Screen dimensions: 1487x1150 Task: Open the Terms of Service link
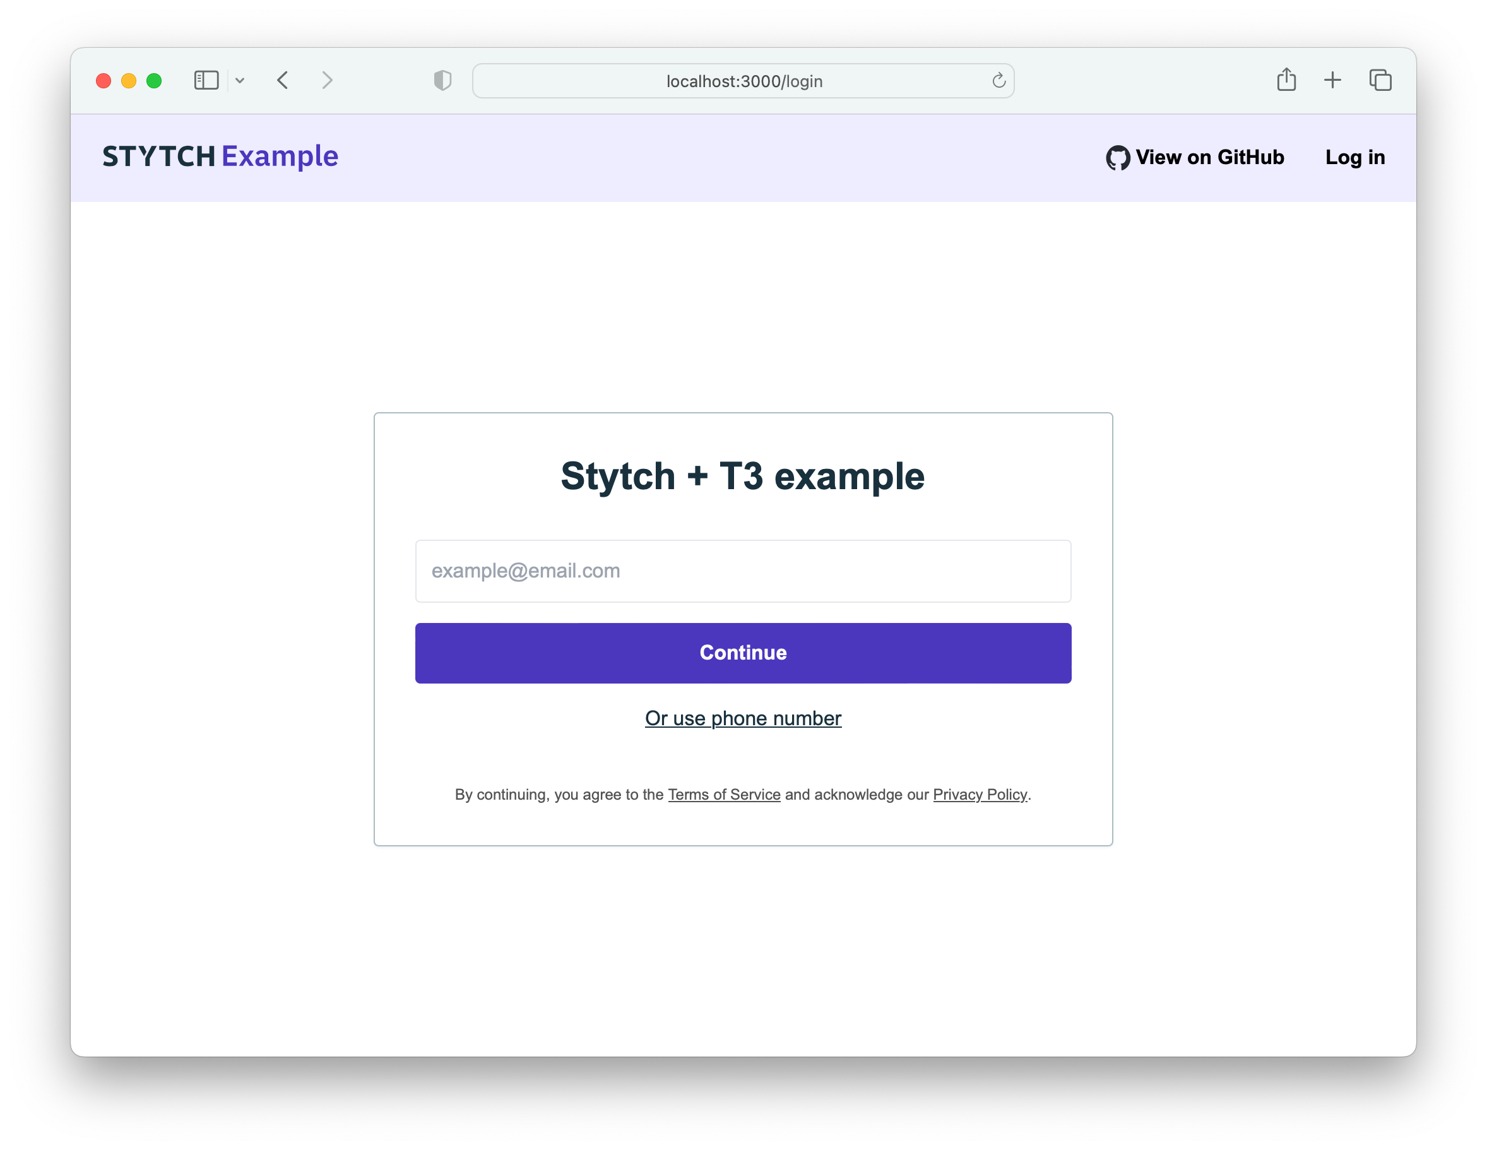pos(724,795)
